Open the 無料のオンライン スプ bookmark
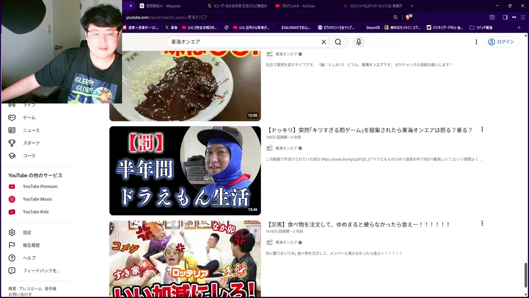Image resolution: width=529 pixels, height=298 pixels. coord(402,28)
